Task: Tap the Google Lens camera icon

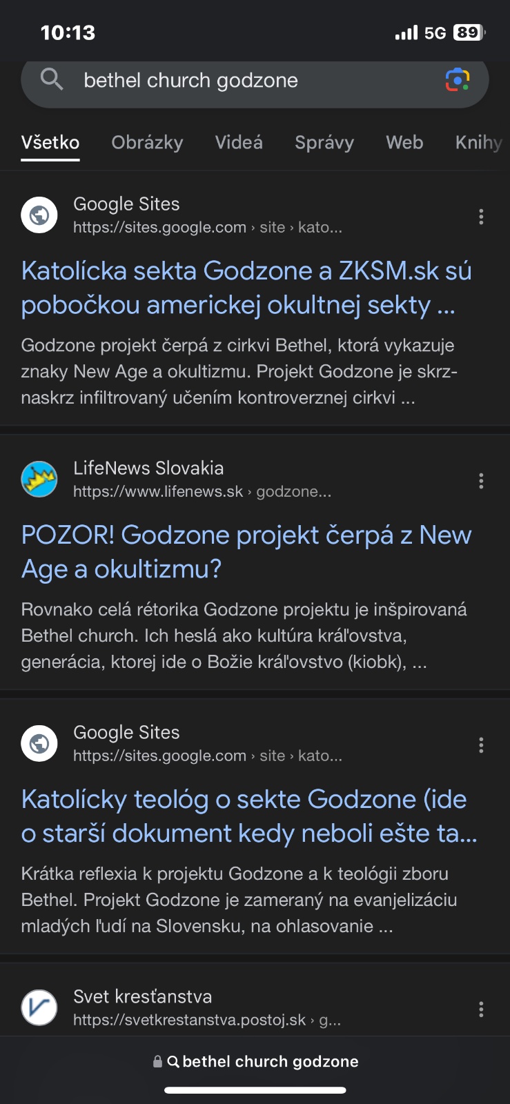Action: pos(457,80)
